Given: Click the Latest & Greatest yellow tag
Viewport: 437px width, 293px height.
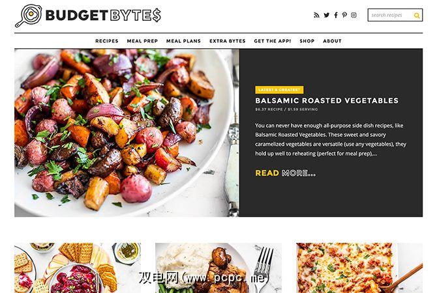Looking at the screenshot, I should tap(279, 90).
